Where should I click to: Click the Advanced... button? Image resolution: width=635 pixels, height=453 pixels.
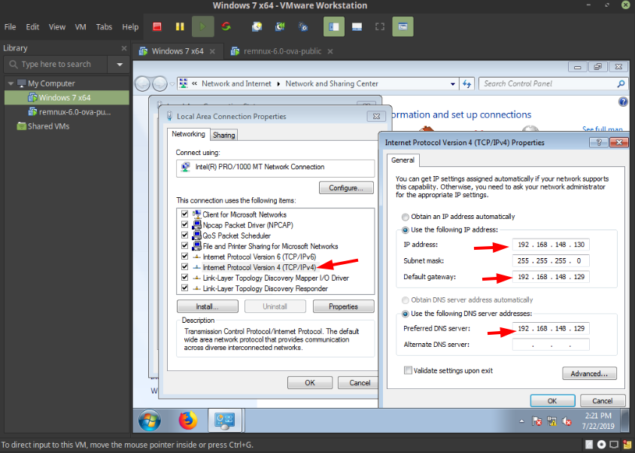(589, 373)
